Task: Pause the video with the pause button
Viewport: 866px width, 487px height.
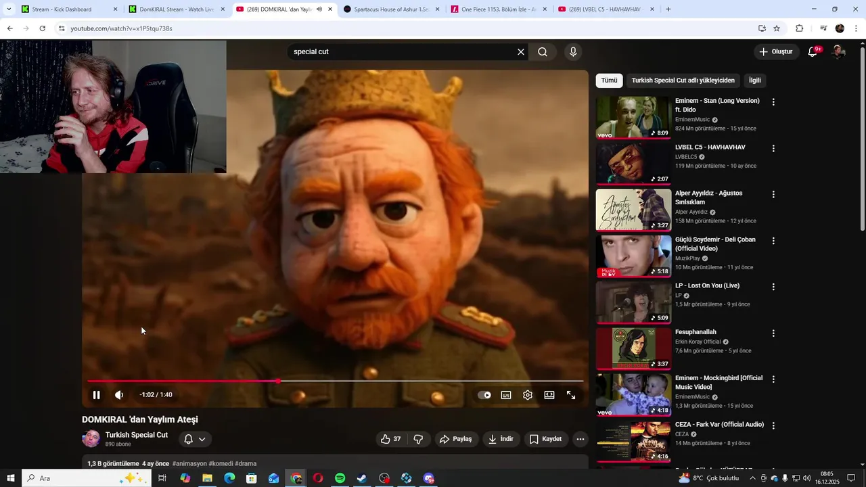Action: tap(96, 395)
